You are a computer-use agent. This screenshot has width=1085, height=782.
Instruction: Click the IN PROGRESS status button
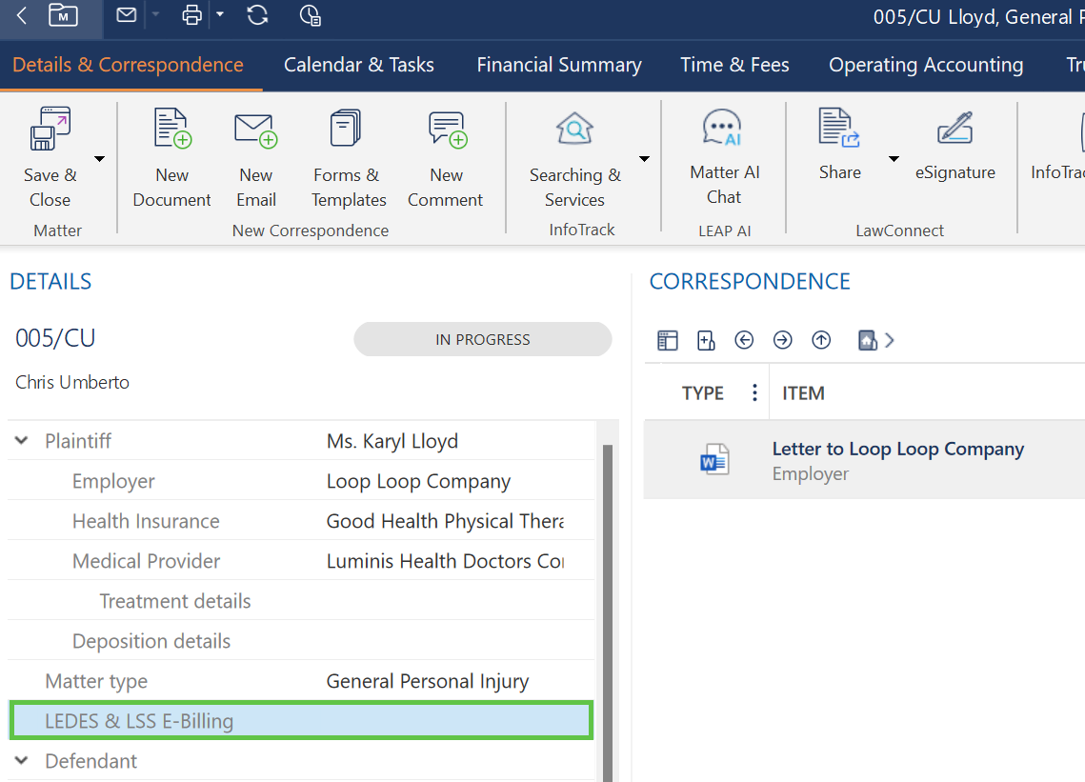click(482, 339)
